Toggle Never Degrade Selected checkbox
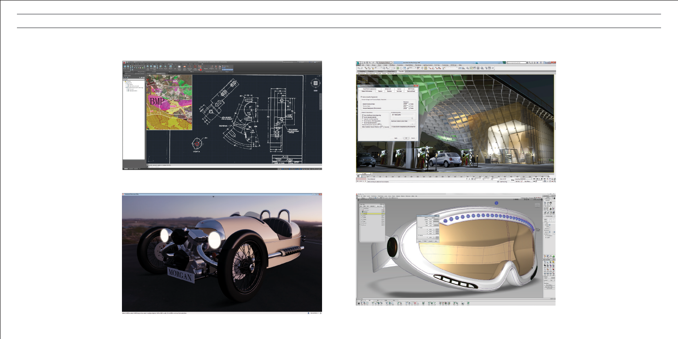This screenshot has height=339, width=678. coord(362,117)
